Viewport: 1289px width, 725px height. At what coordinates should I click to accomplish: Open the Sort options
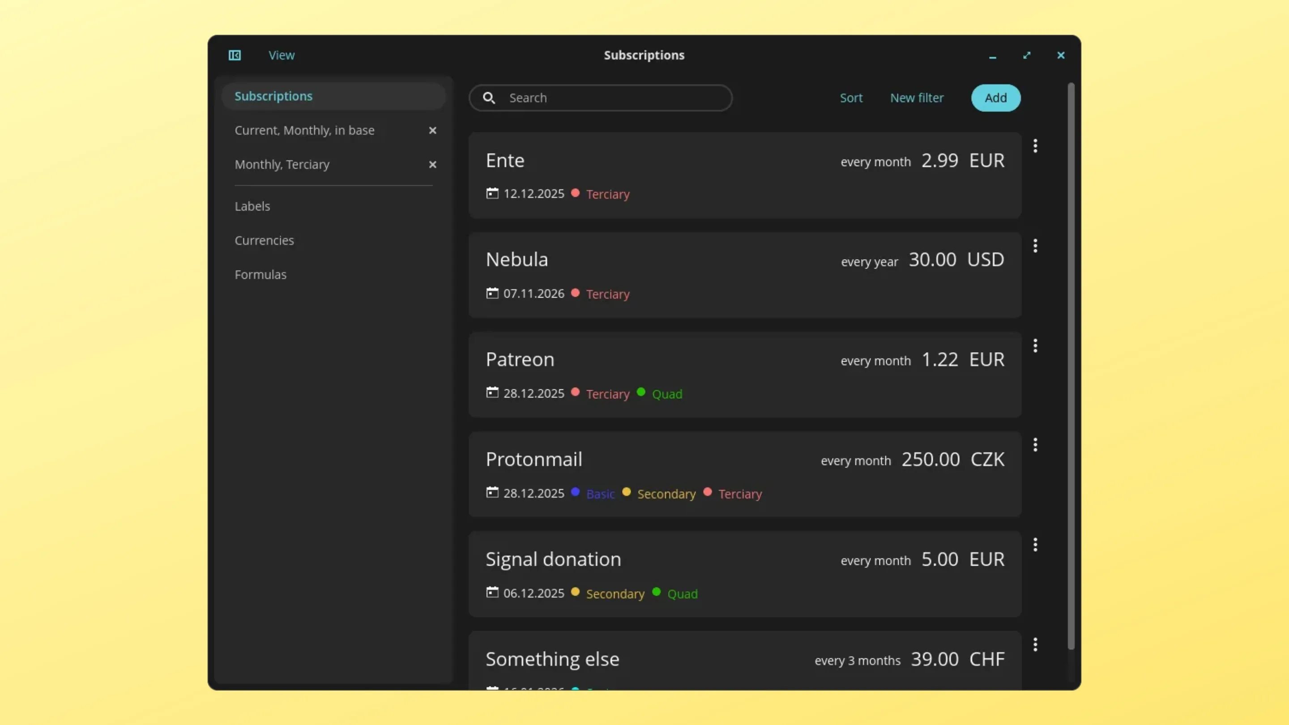(851, 98)
